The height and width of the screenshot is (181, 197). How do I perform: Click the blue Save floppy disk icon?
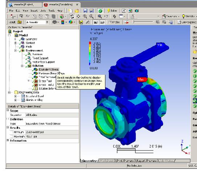pyautogui.click(x=85, y=11)
